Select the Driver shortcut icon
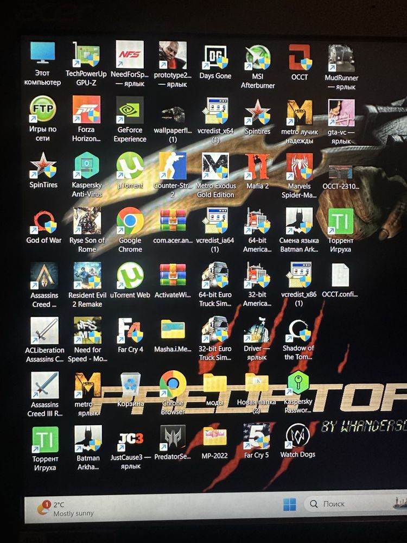Image resolution: width=407 pixels, height=543 pixels. [x=257, y=330]
